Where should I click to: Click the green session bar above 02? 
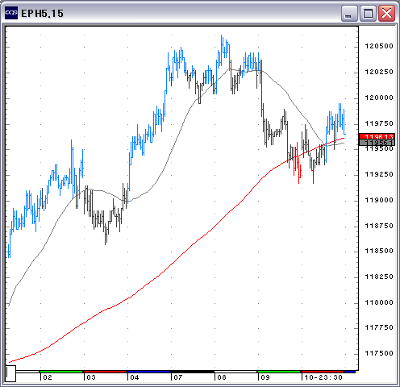coord(61,372)
